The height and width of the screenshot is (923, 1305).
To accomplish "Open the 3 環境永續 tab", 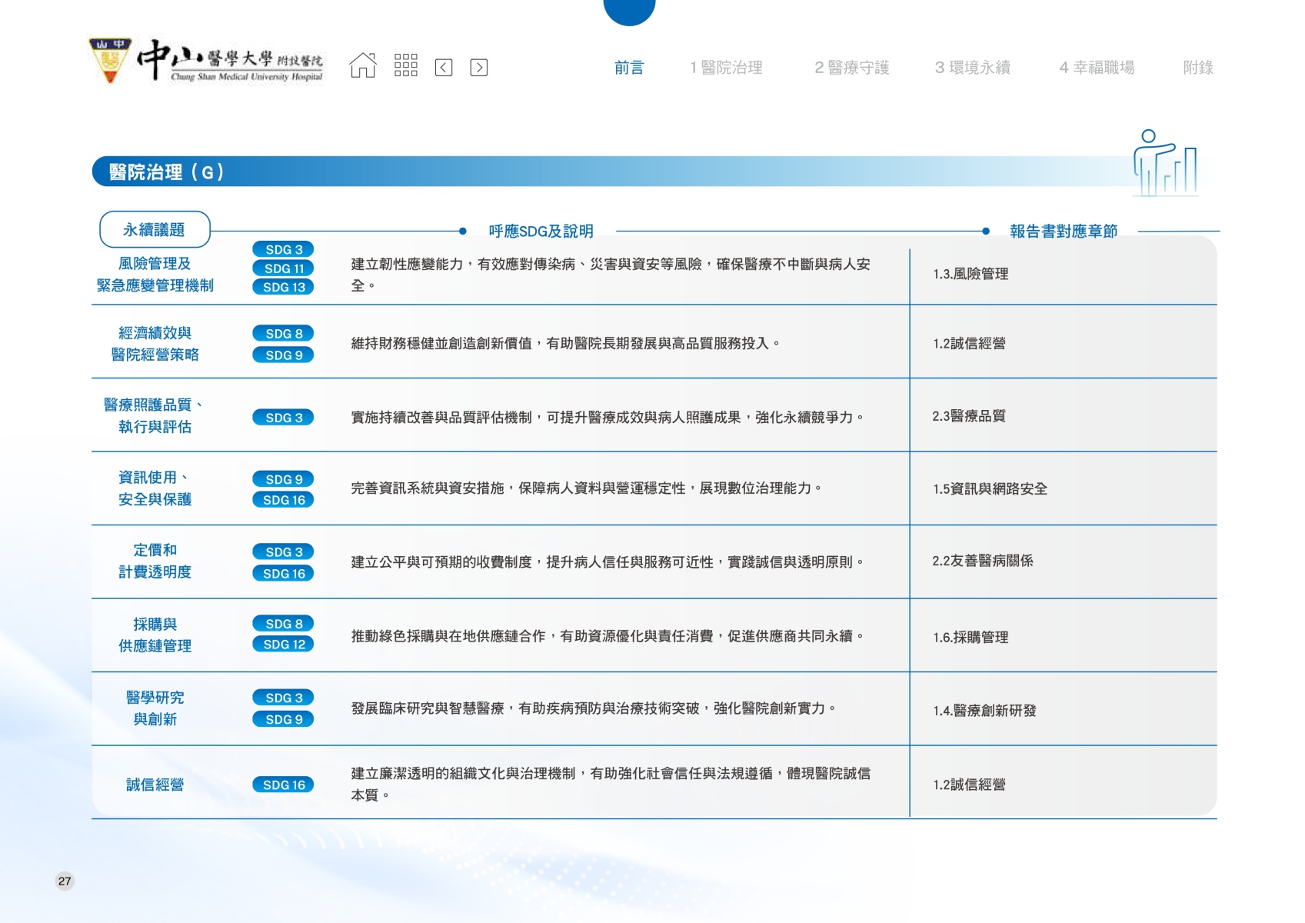I will (972, 68).
